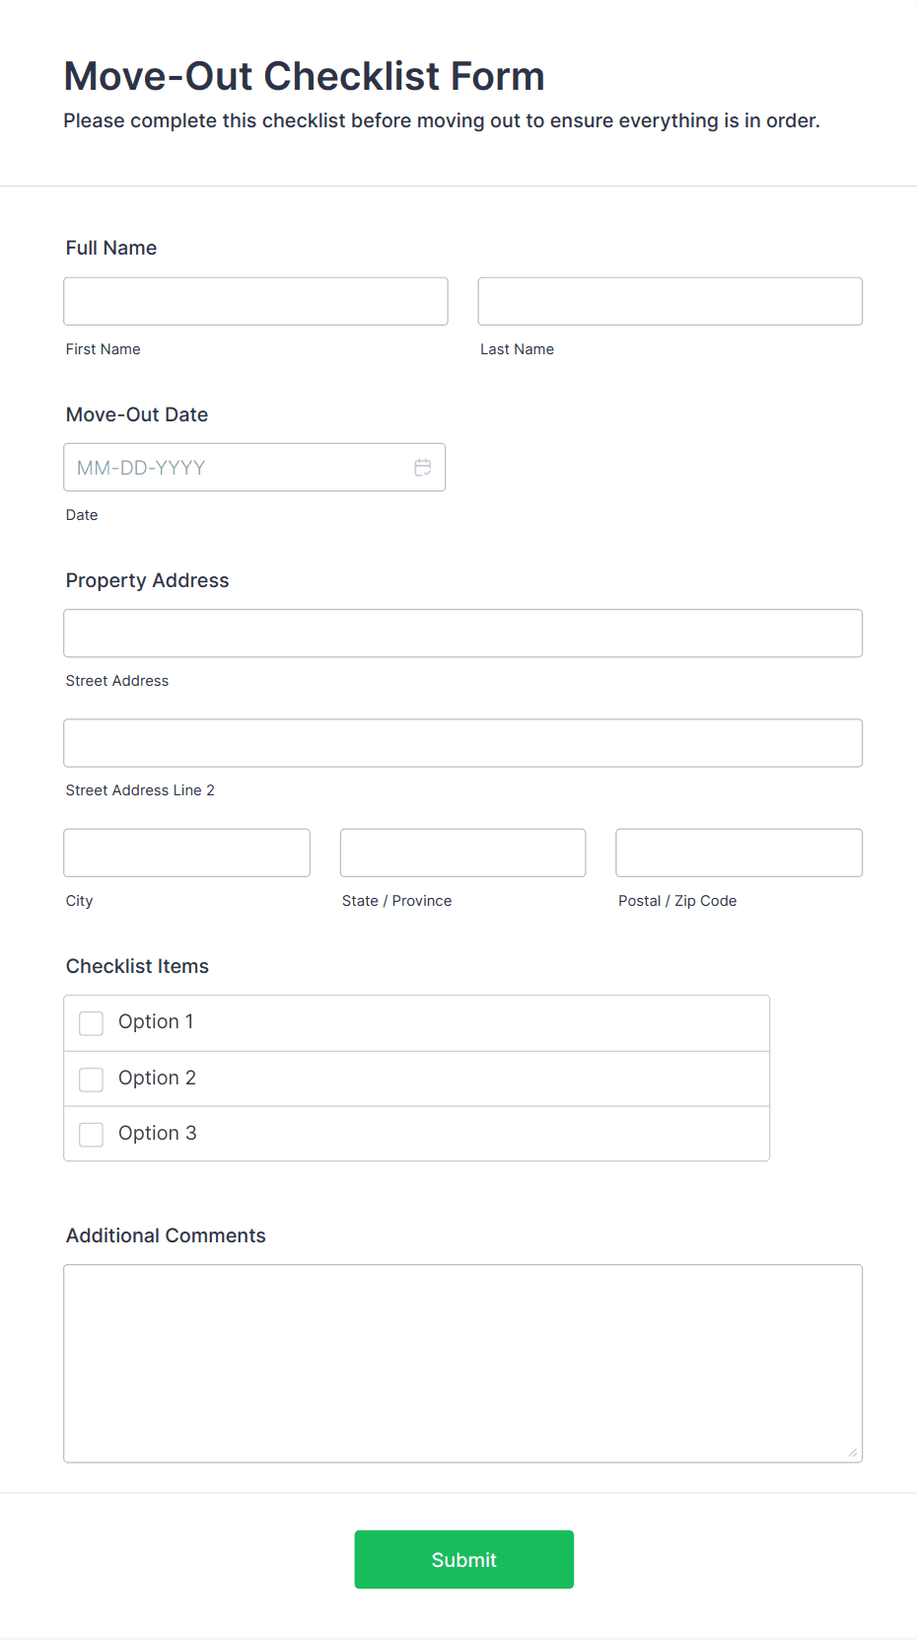Enable the Option 3 checkbox
This screenshot has width=917, height=1640.
tap(92, 1135)
